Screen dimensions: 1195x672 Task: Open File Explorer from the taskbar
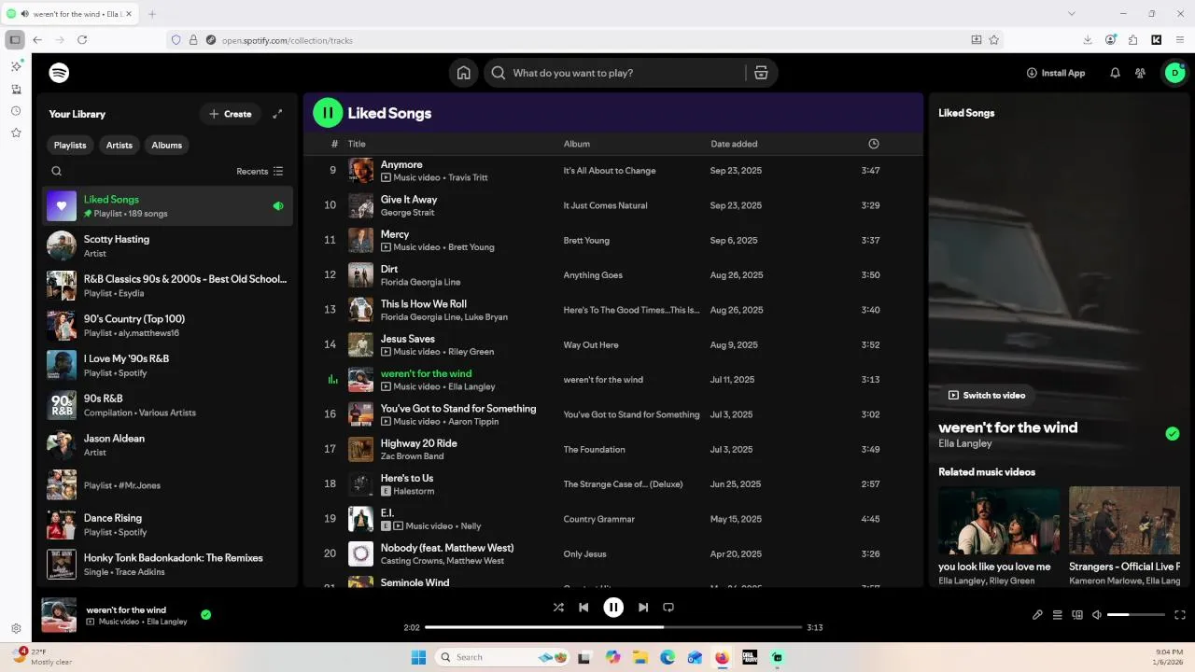point(640,657)
